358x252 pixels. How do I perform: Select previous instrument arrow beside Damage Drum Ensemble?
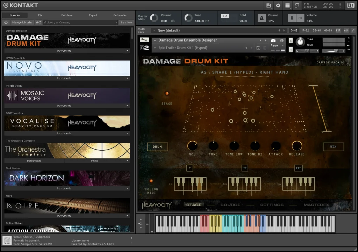click(x=260, y=41)
